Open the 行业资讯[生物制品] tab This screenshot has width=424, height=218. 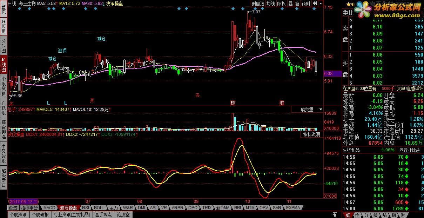coord(72,214)
